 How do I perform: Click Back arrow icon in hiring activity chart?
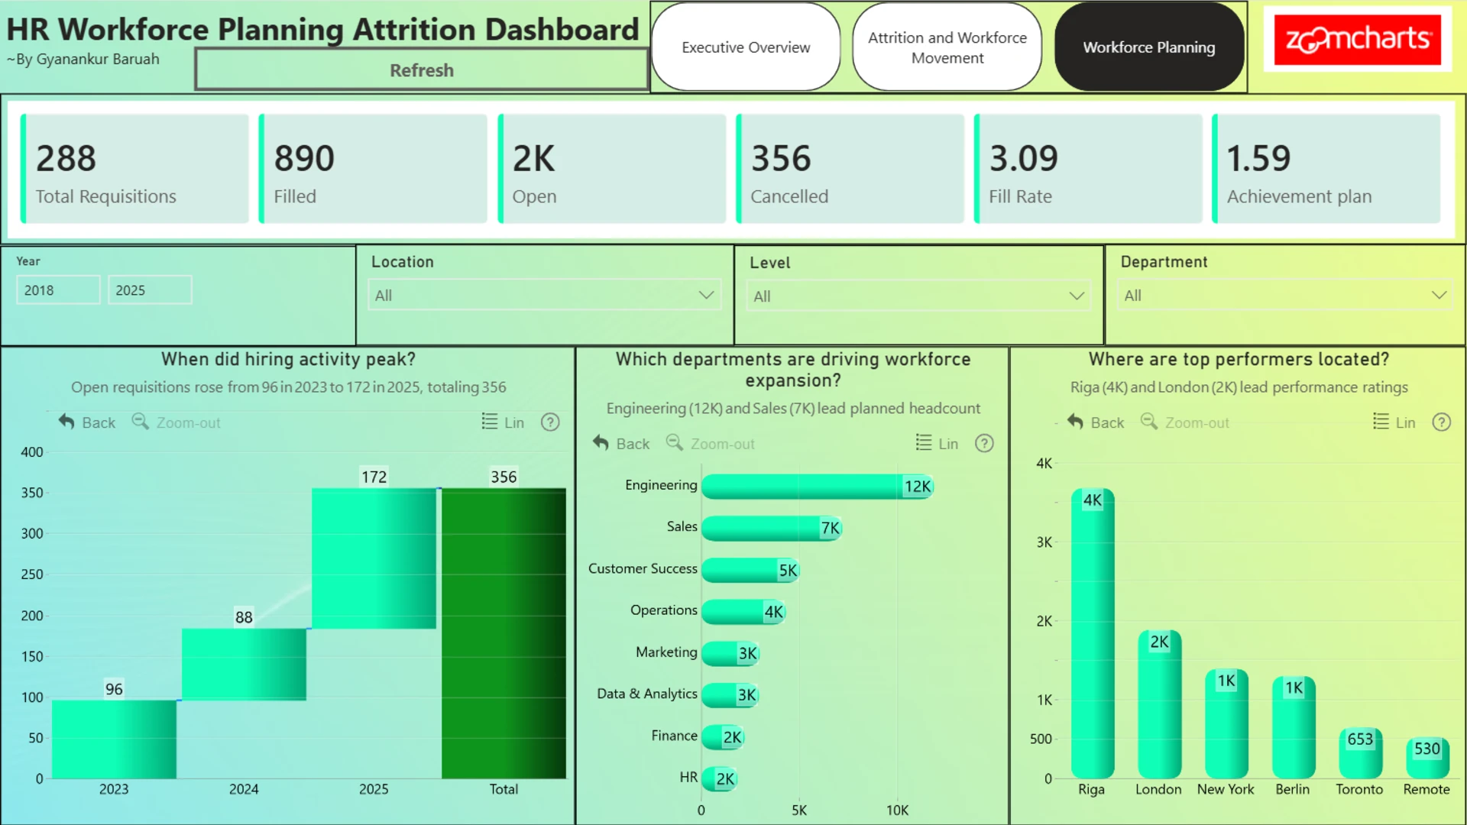[x=66, y=422]
